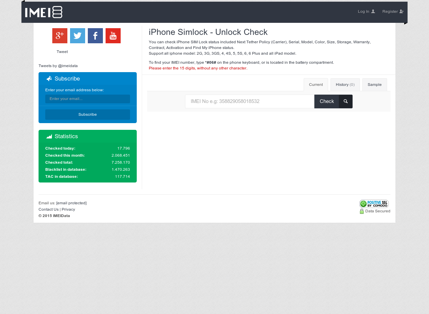Click the Register link
This screenshot has height=314, width=429.
pos(393,11)
